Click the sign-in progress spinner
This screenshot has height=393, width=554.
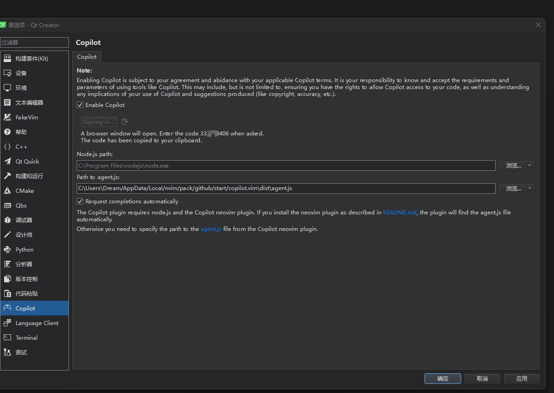[x=124, y=122]
